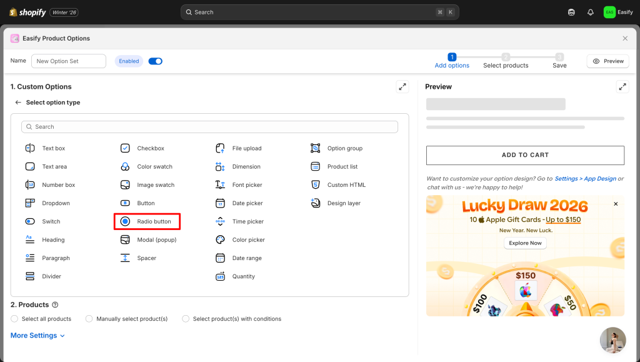Image resolution: width=640 pixels, height=362 pixels.
Task: Click the Explore Now button
Action: click(525, 243)
